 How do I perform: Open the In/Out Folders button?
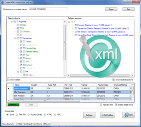(x=107, y=115)
